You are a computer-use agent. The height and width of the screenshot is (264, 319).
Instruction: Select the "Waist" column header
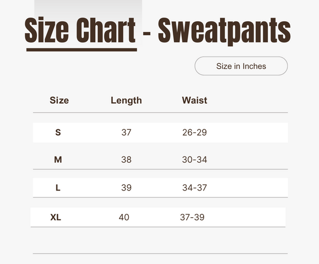point(195,100)
